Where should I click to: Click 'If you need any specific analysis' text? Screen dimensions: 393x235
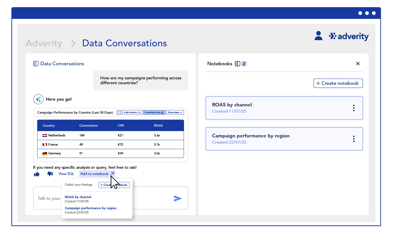click(85, 167)
